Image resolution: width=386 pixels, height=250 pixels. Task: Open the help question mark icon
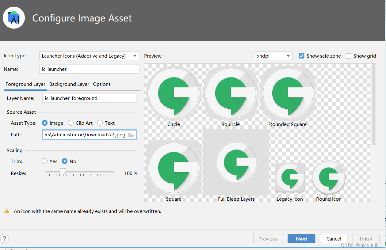tap(5, 239)
